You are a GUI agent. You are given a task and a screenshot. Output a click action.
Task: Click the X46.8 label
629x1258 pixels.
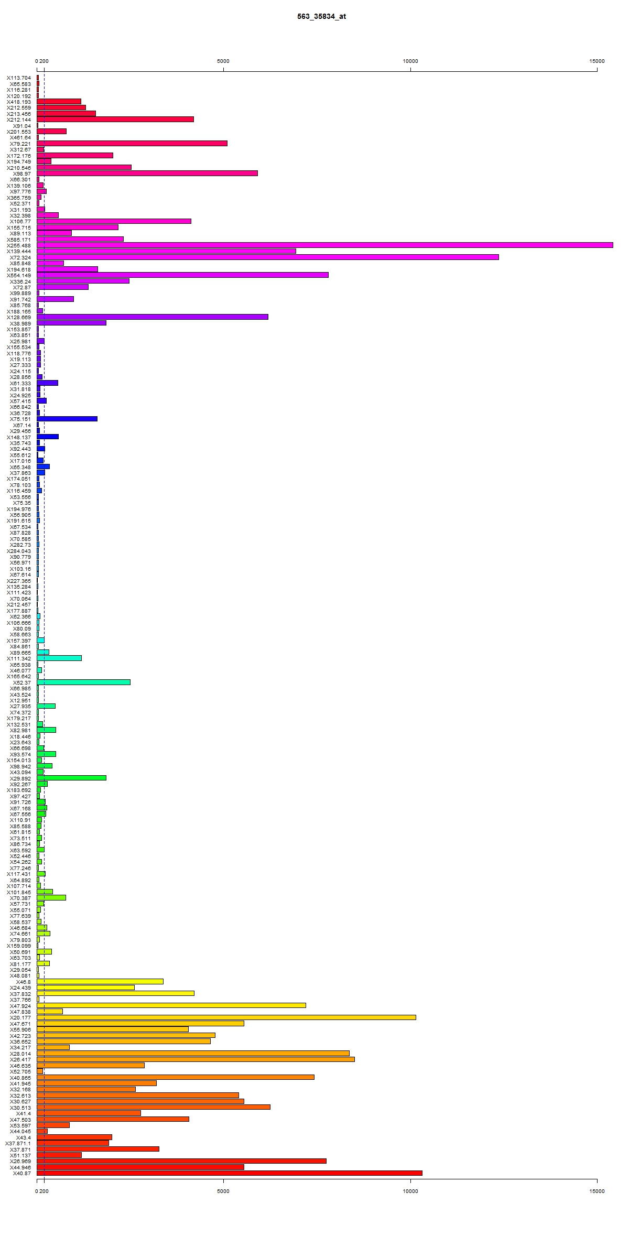click(24, 982)
